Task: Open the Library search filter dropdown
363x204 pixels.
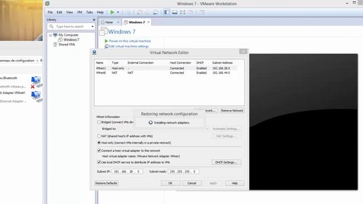Action: 92,27
